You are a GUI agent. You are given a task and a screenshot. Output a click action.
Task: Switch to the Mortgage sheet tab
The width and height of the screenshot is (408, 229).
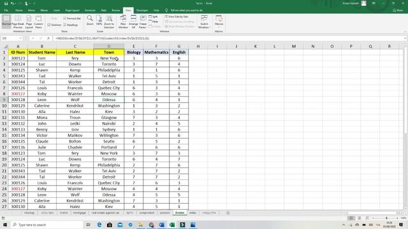(x=79, y=213)
